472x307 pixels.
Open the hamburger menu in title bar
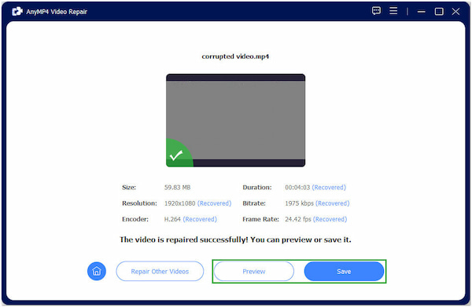393,11
